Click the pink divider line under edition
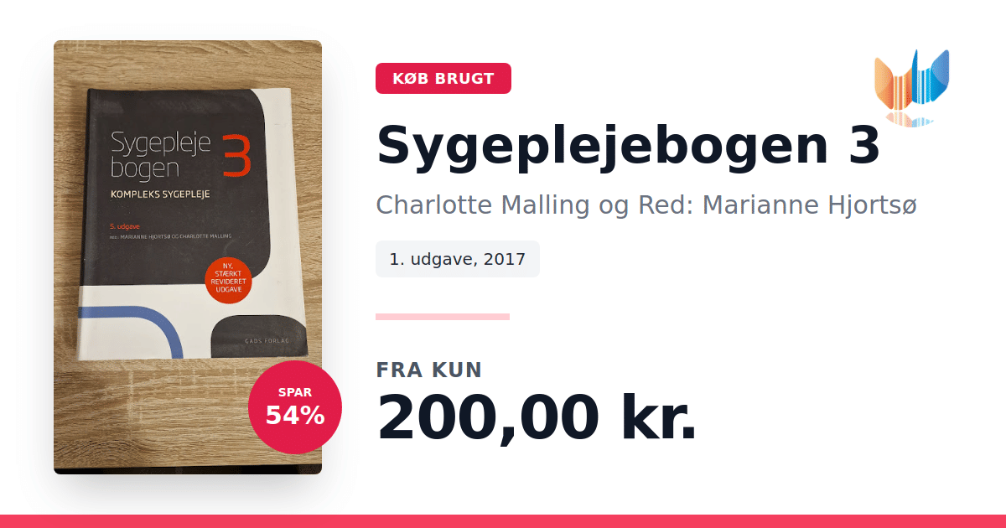This screenshot has width=1006, height=528. 443,317
